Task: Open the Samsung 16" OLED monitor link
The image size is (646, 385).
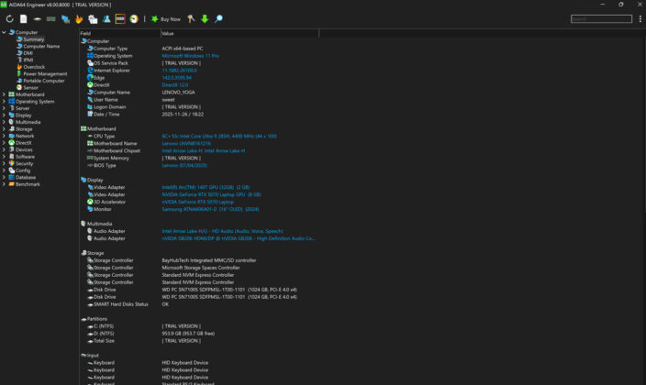Action: pyautogui.click(x=210, y=209)
